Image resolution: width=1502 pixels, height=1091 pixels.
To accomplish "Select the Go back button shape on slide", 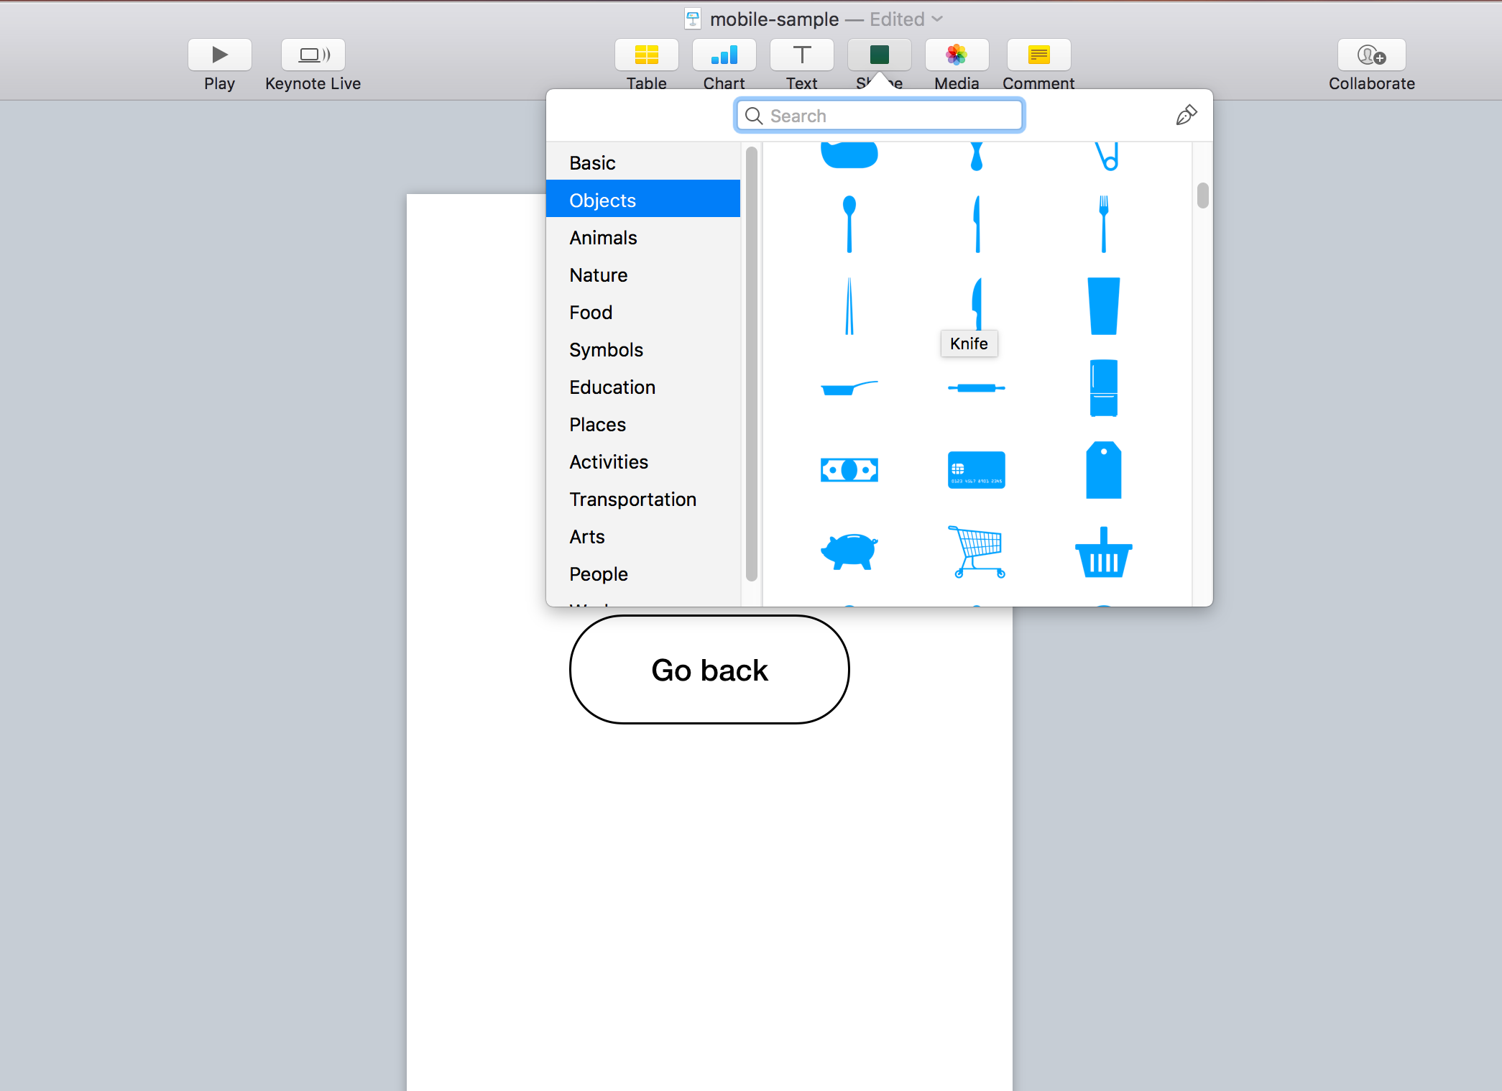I will click(709, 669).
